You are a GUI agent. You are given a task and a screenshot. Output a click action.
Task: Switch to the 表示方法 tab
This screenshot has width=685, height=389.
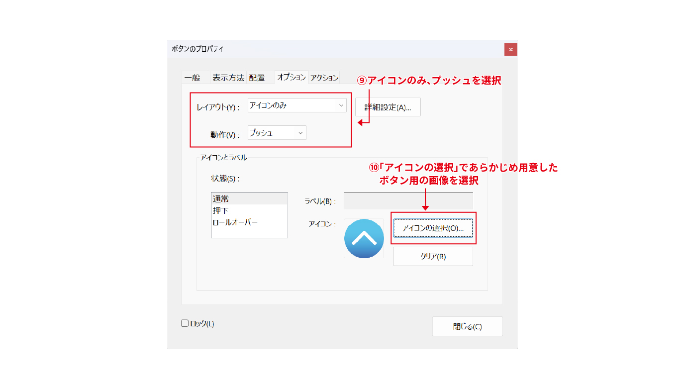click(228, 78)
